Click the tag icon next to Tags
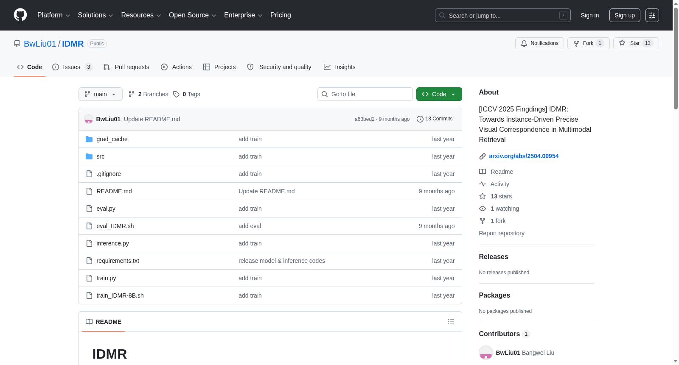This screenshot has width=679, height=365. click(x=176, y=94)
